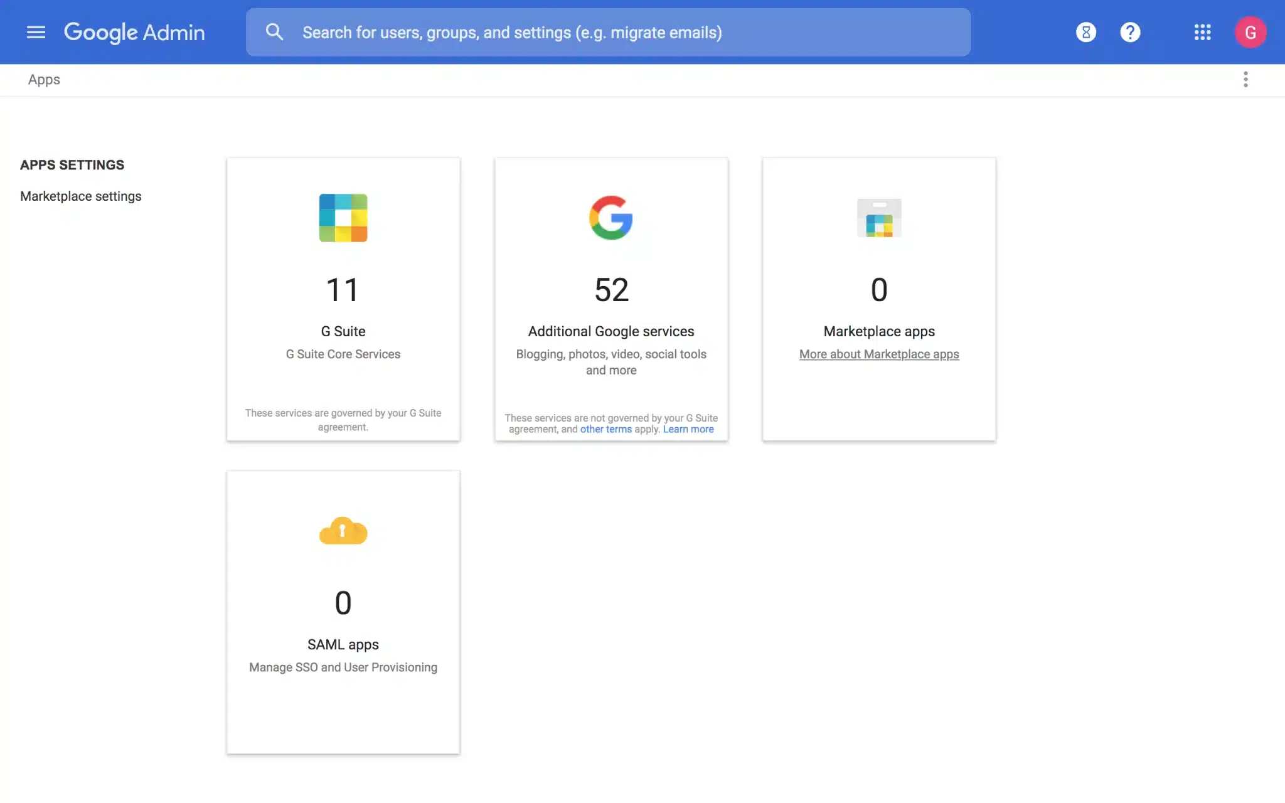This screenshot has height=803, width=1285.
Task: Open the account avatar G
Action: click(x=1250, y=32)
